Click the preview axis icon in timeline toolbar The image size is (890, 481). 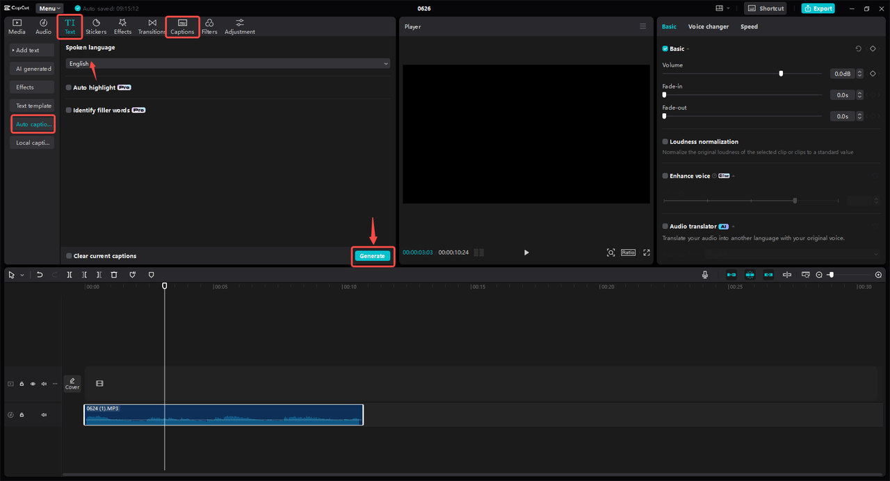pos(805,275)
